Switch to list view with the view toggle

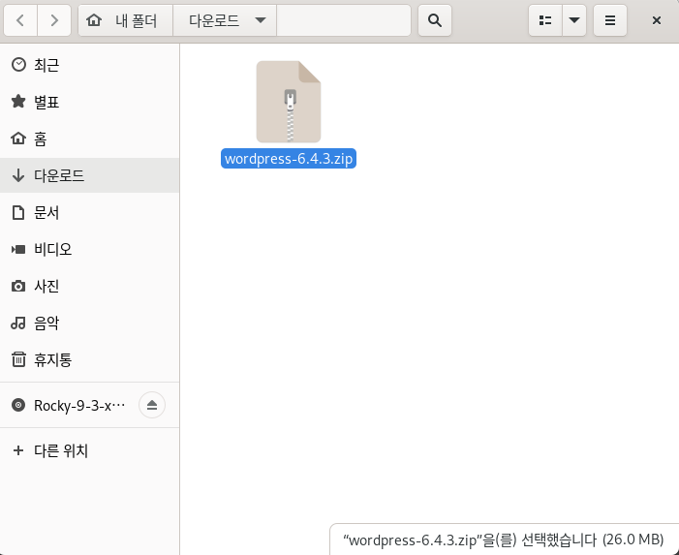point(545,20)
